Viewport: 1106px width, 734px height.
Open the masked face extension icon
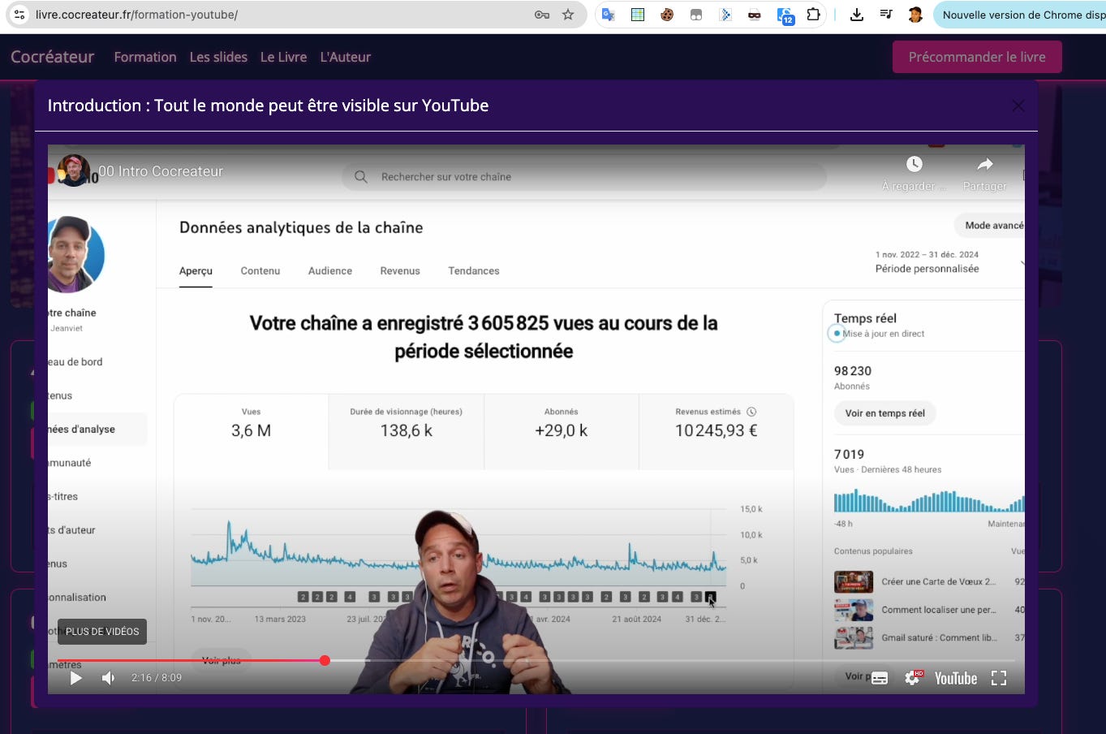click(x=755, y=15)
